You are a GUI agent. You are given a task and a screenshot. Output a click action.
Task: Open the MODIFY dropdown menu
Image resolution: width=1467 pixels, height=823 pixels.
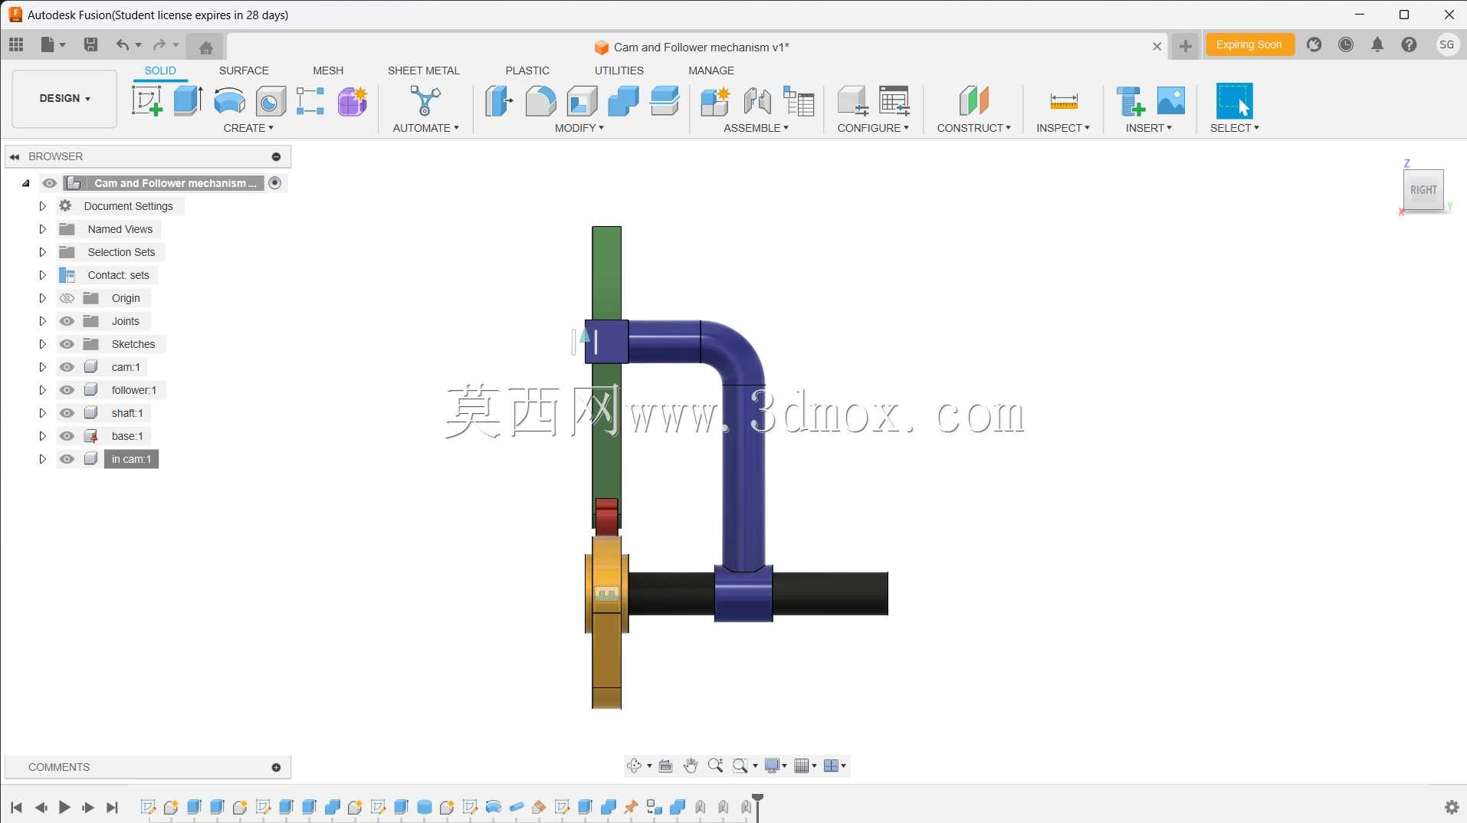tap(579, 128)
